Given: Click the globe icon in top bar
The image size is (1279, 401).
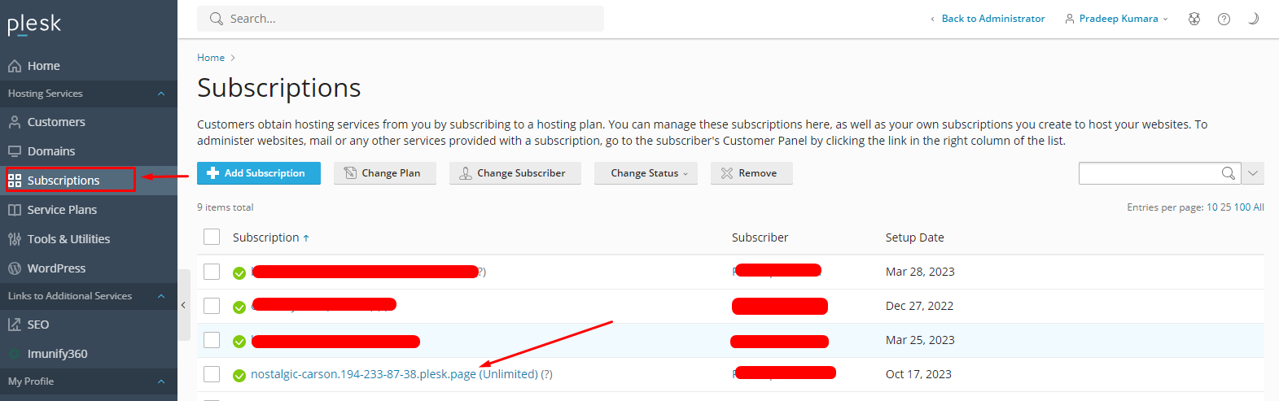Looking at the screenshot, I should (x=1194, y=19).
